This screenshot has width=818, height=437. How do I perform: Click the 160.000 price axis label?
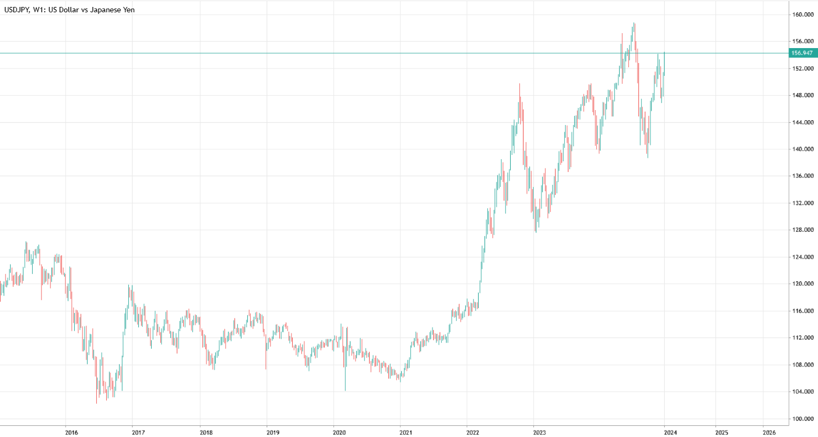click(803, 14)
